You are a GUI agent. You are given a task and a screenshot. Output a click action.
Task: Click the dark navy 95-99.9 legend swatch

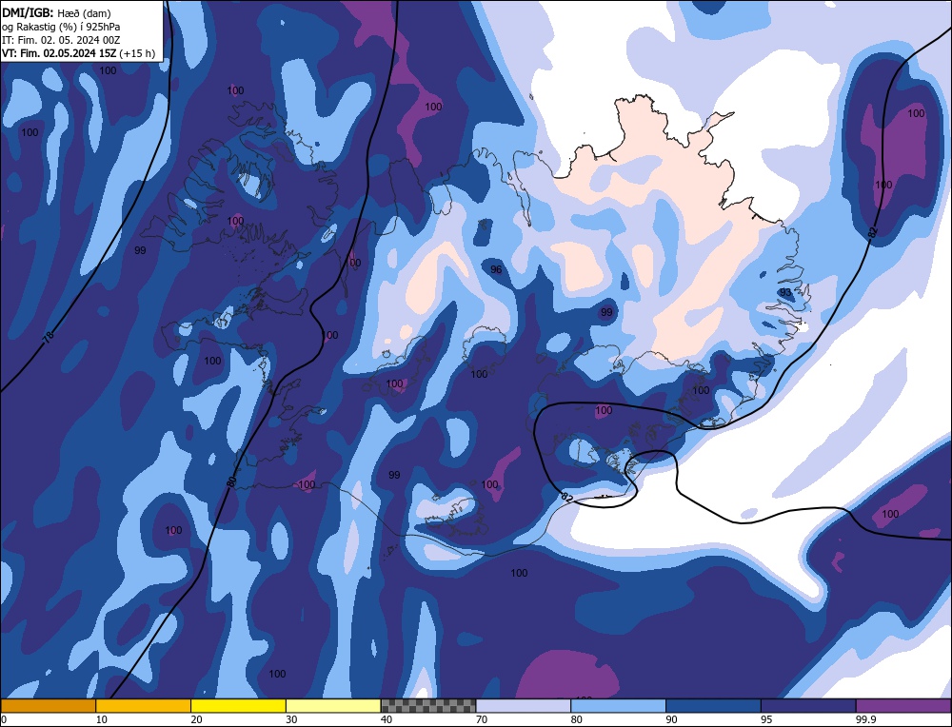pyautogui.click(x=808, y=705)
